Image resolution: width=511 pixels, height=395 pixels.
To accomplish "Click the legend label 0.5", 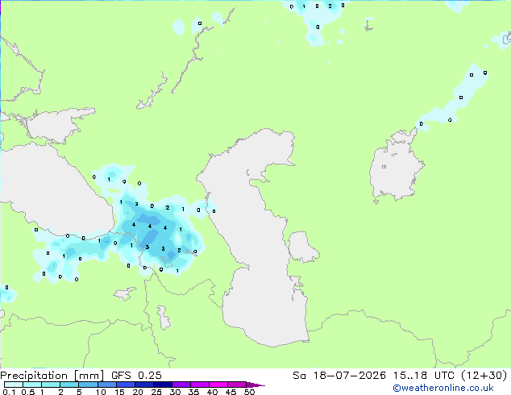I will (x=28, y=392).
